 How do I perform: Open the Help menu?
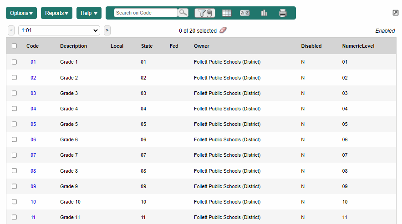pyautogui.click(x=89, y=13)
